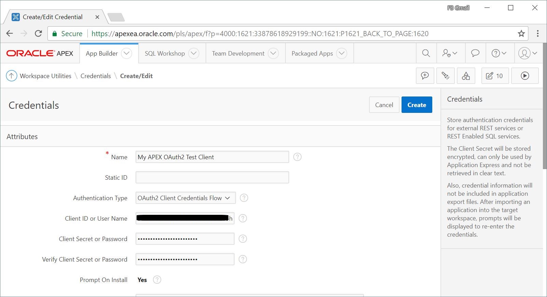Open the shared components shapes icon
Screen dimensions: 547x297
point(466,76)
